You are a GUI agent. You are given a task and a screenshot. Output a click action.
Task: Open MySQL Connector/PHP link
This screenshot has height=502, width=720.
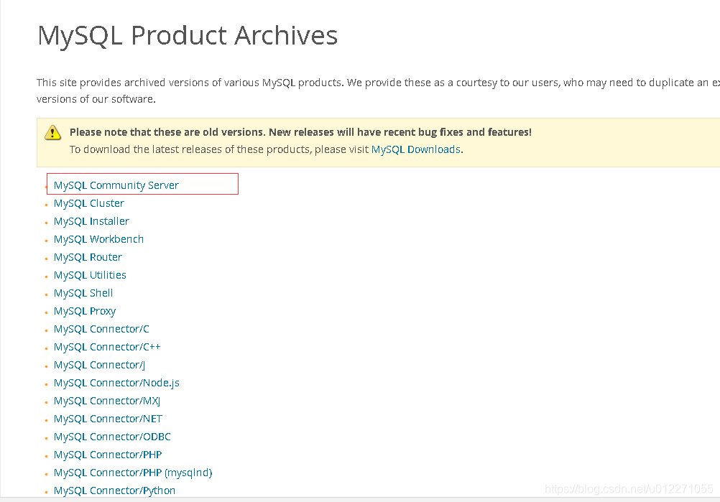click(108, 455)
